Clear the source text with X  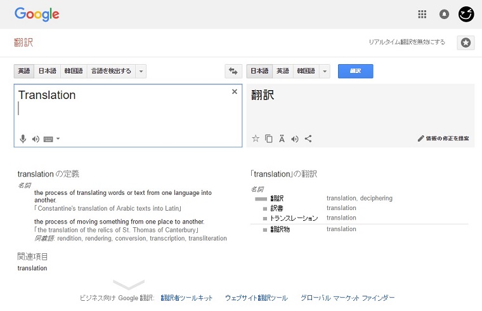(235, 91)
